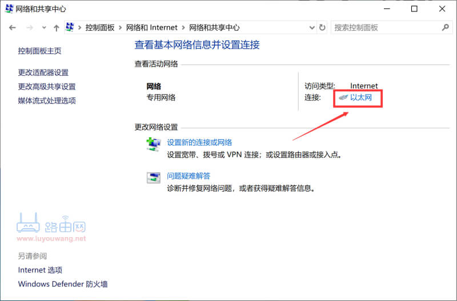The width and height of the screenshot is (457, 301).
Task: Expand the address bar history dropdown
Action: tap(311, 27)
